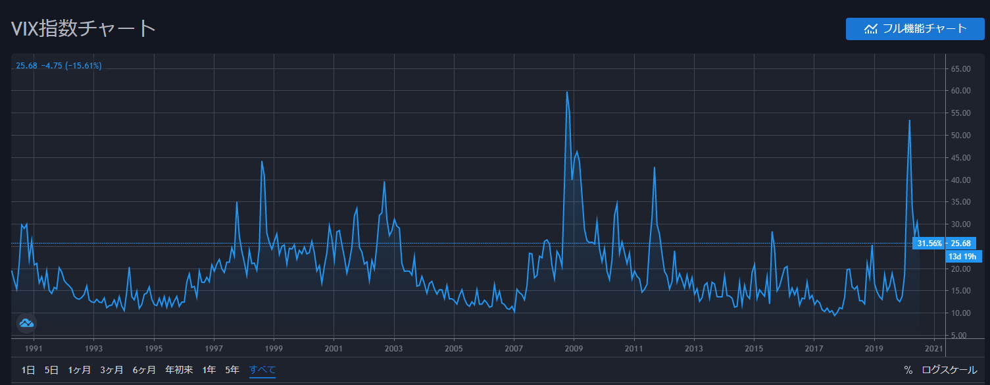Toggle the ログスケール log scale option

pos(949,370)
